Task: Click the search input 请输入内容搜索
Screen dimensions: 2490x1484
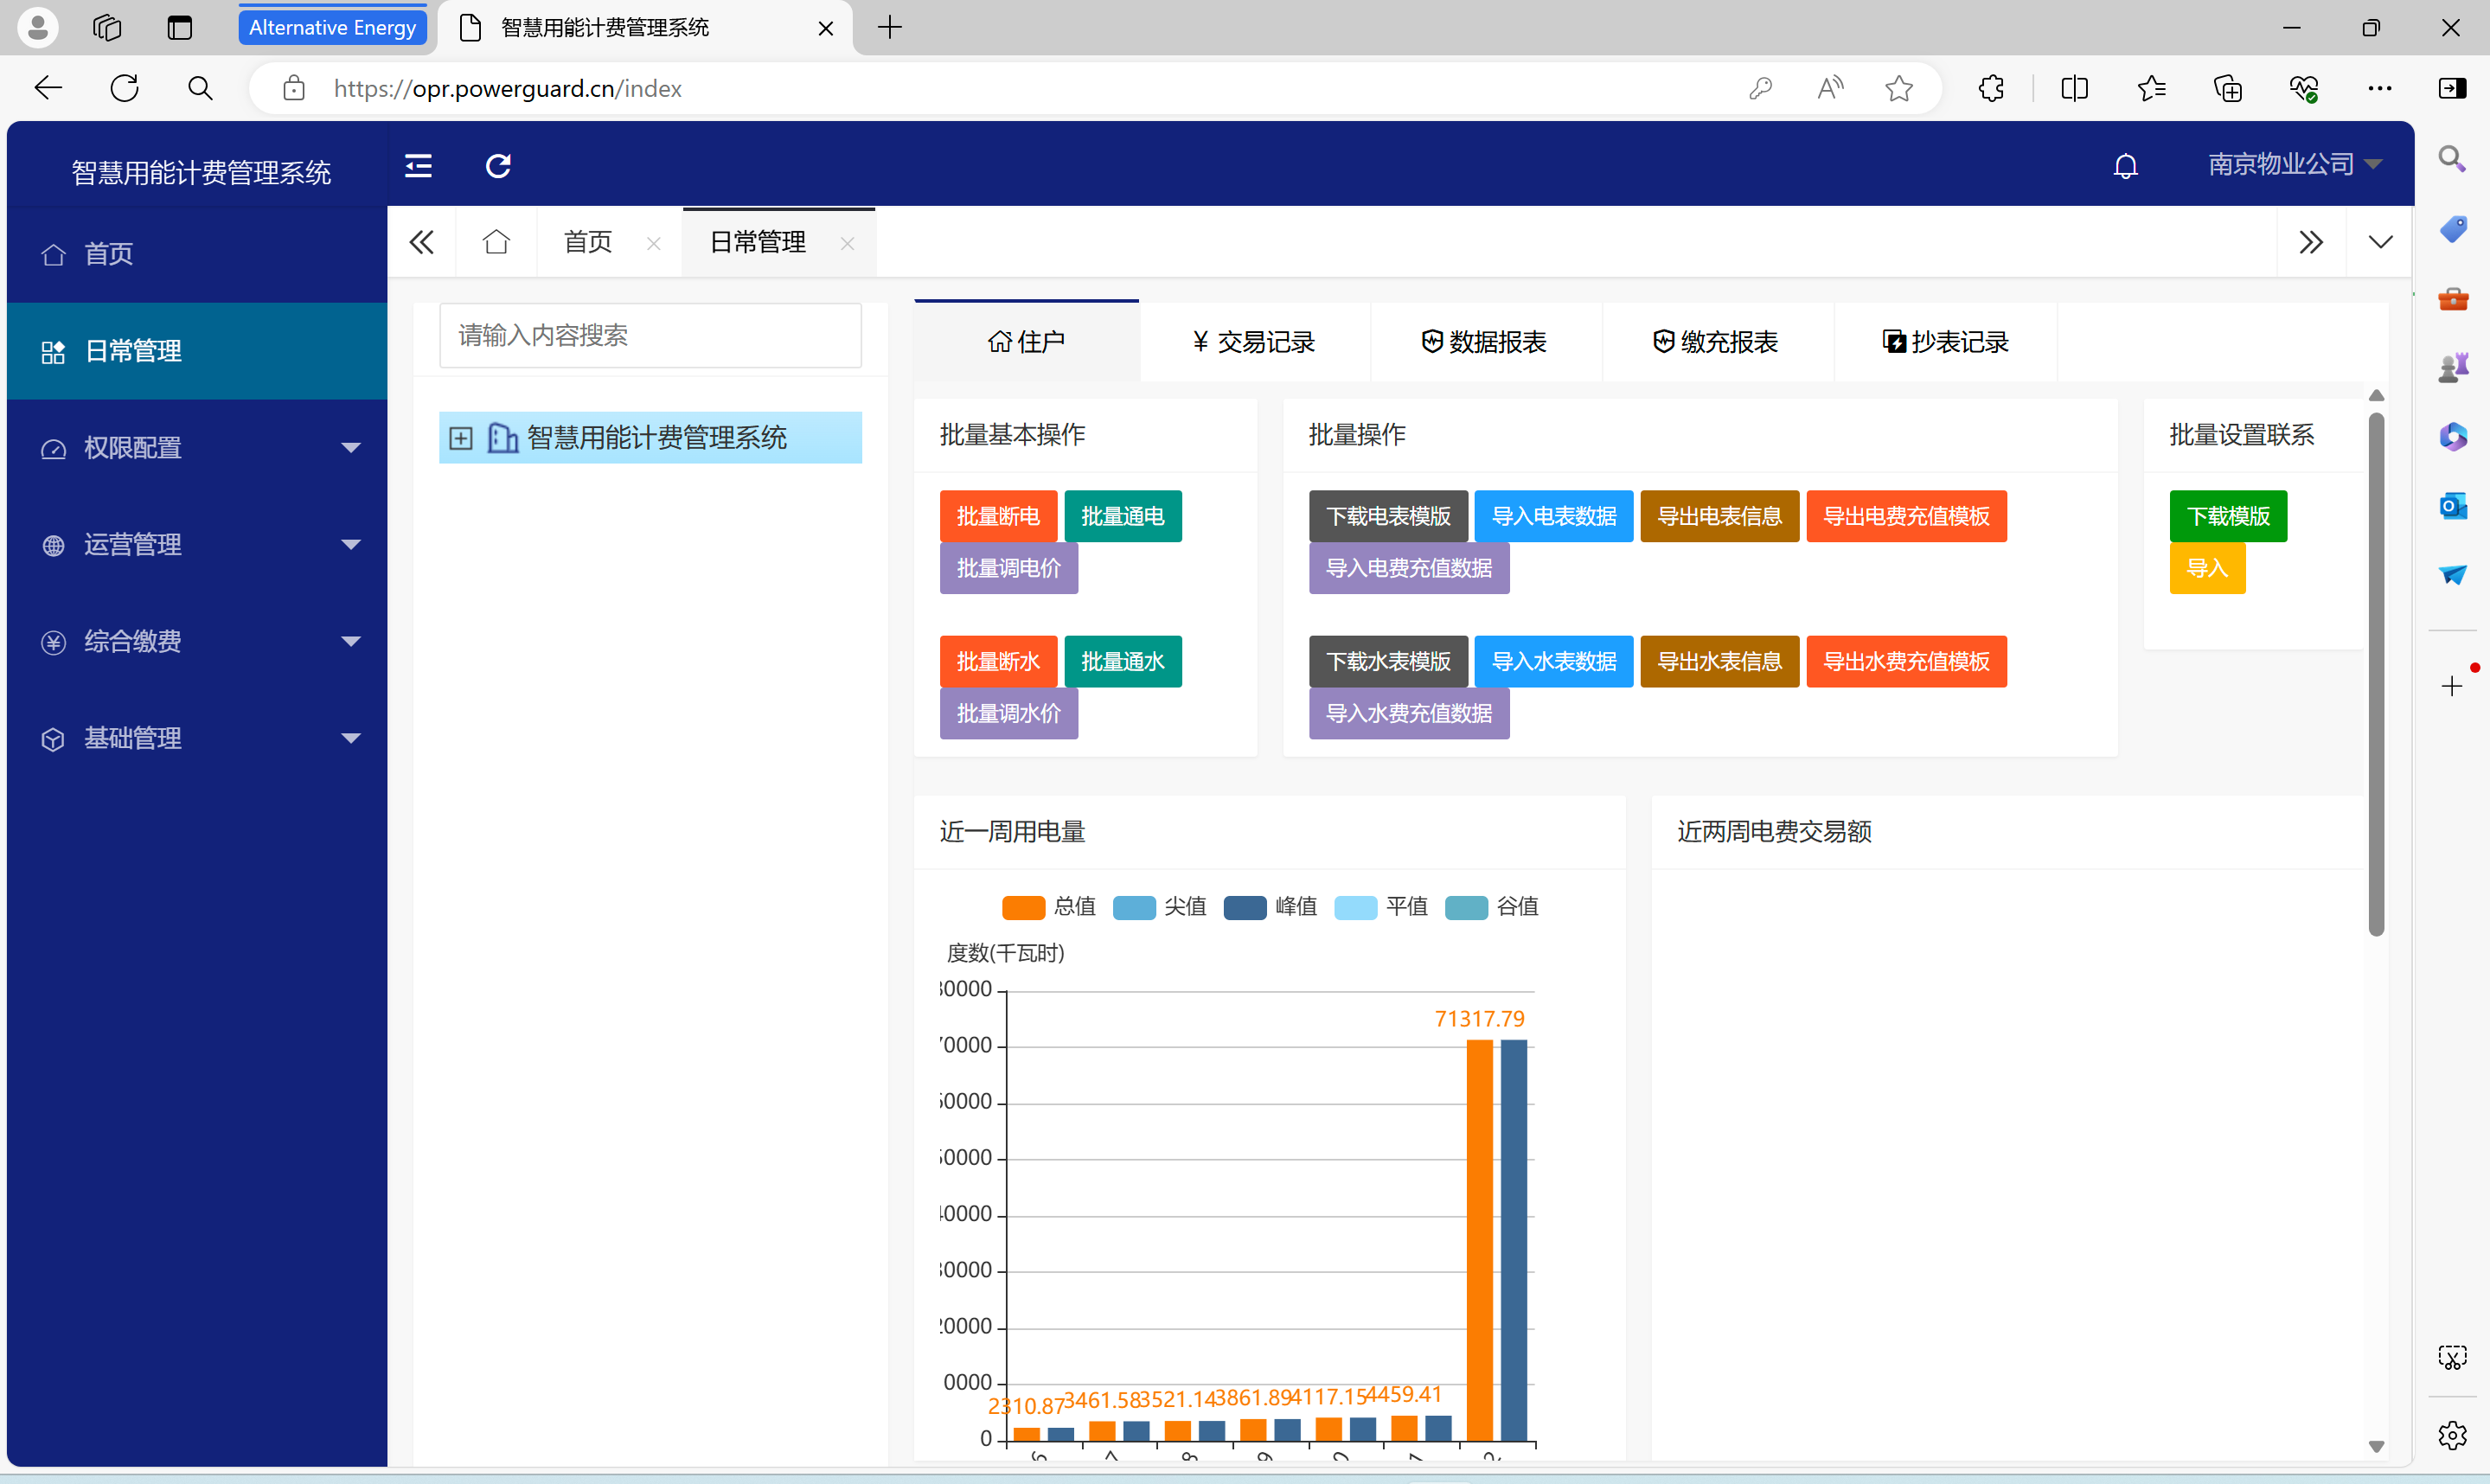Action: click(x=650, y=335)
